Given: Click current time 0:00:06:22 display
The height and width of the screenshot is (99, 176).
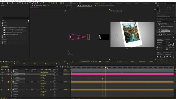Looking at the screenshot, I should click(x=5, y=66).
